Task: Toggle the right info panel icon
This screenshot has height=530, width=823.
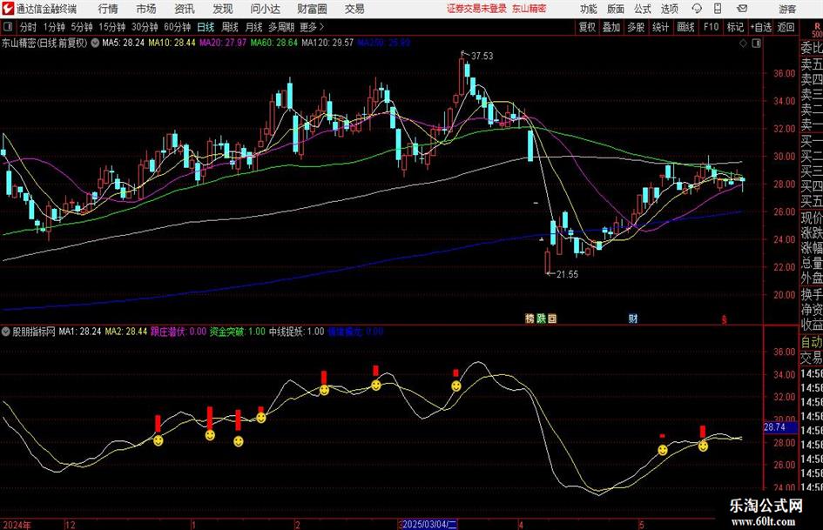Action: click(x=756, y=44)
